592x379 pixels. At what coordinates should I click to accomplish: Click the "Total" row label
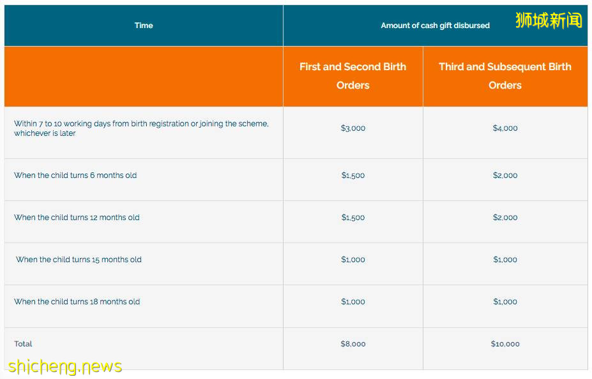pyautogui.click(x=24, y=344)
